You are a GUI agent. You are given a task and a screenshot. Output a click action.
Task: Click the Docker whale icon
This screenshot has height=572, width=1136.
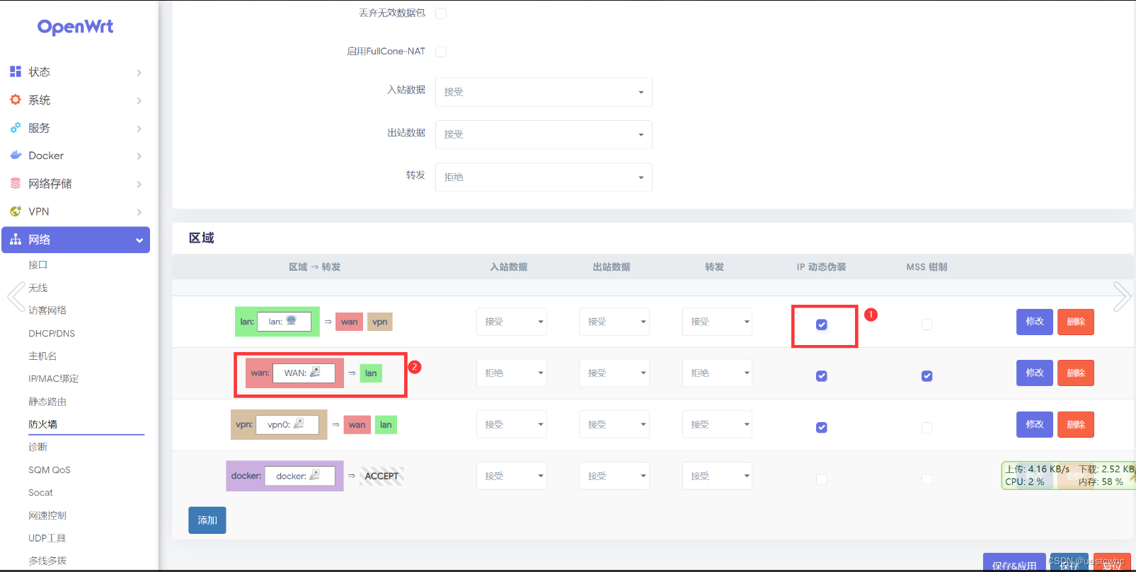(x=16, y=156)
